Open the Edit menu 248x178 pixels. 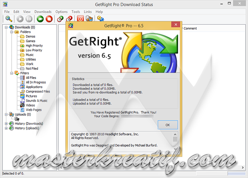[16, 12]
